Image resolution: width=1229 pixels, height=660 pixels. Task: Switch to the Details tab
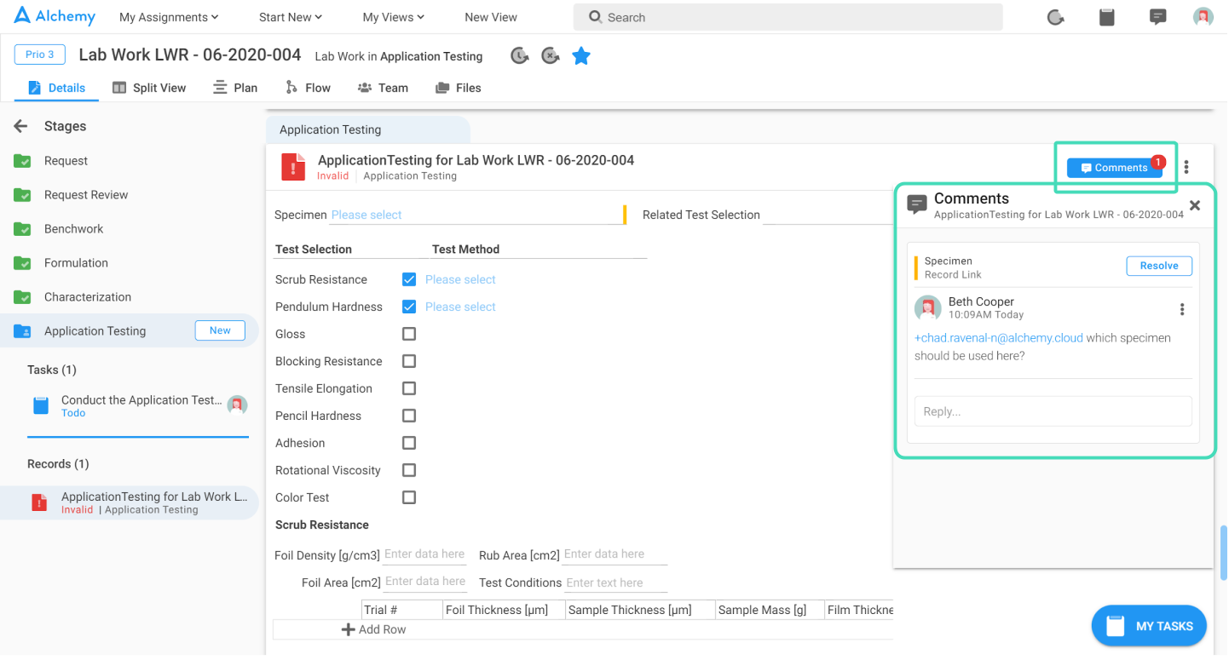[x=57, y=88]
